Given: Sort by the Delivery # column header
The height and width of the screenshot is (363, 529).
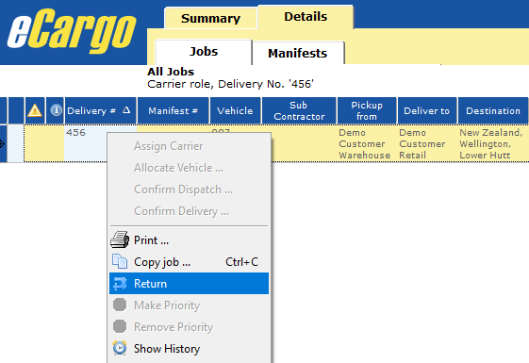Looking at the screenshot, I should click(101, 110).
